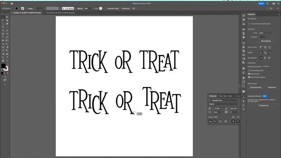Click the Snap to Glyph x-height icon

coord(215,121)
